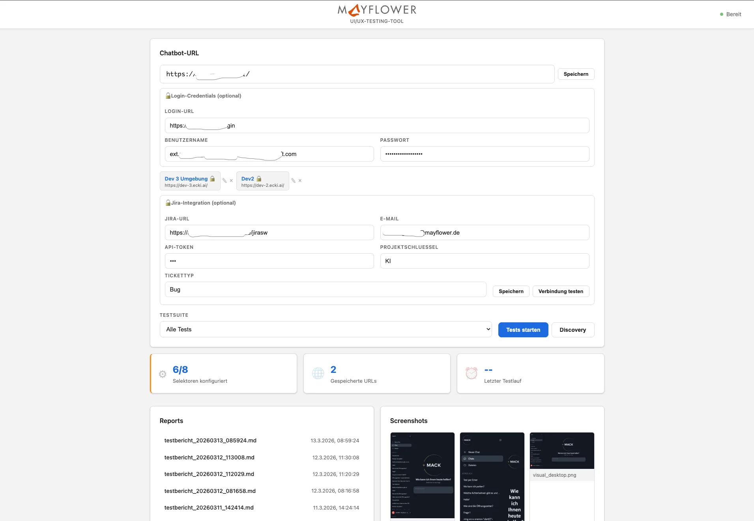The height and width of the screenshot is (521, 754).
Task: Save the Chatbot-URL with the top Speichern button
Action: [x=576, y=74]
